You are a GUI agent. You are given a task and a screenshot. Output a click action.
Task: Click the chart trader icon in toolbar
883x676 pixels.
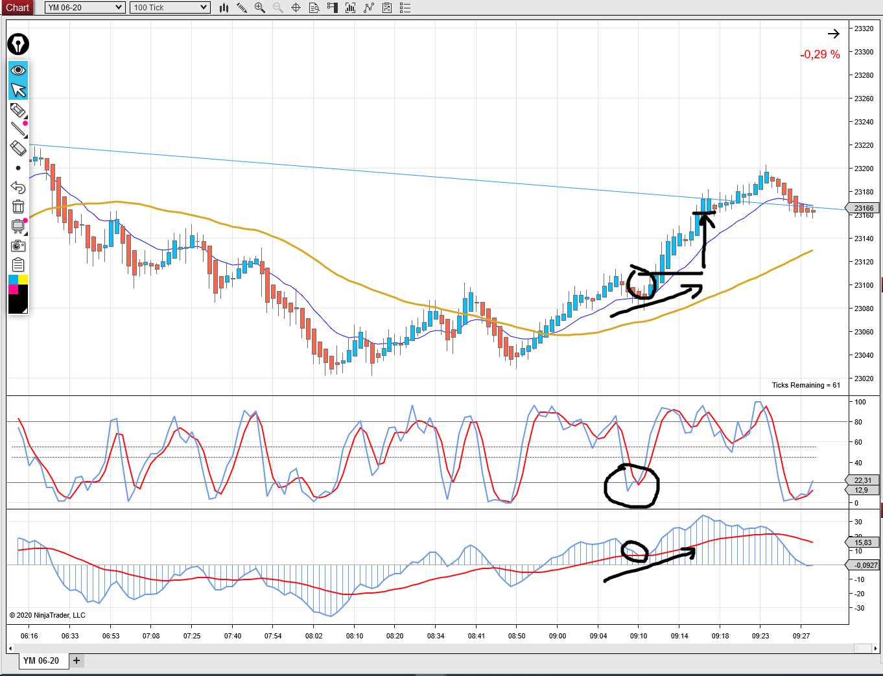tap(333, 8)
